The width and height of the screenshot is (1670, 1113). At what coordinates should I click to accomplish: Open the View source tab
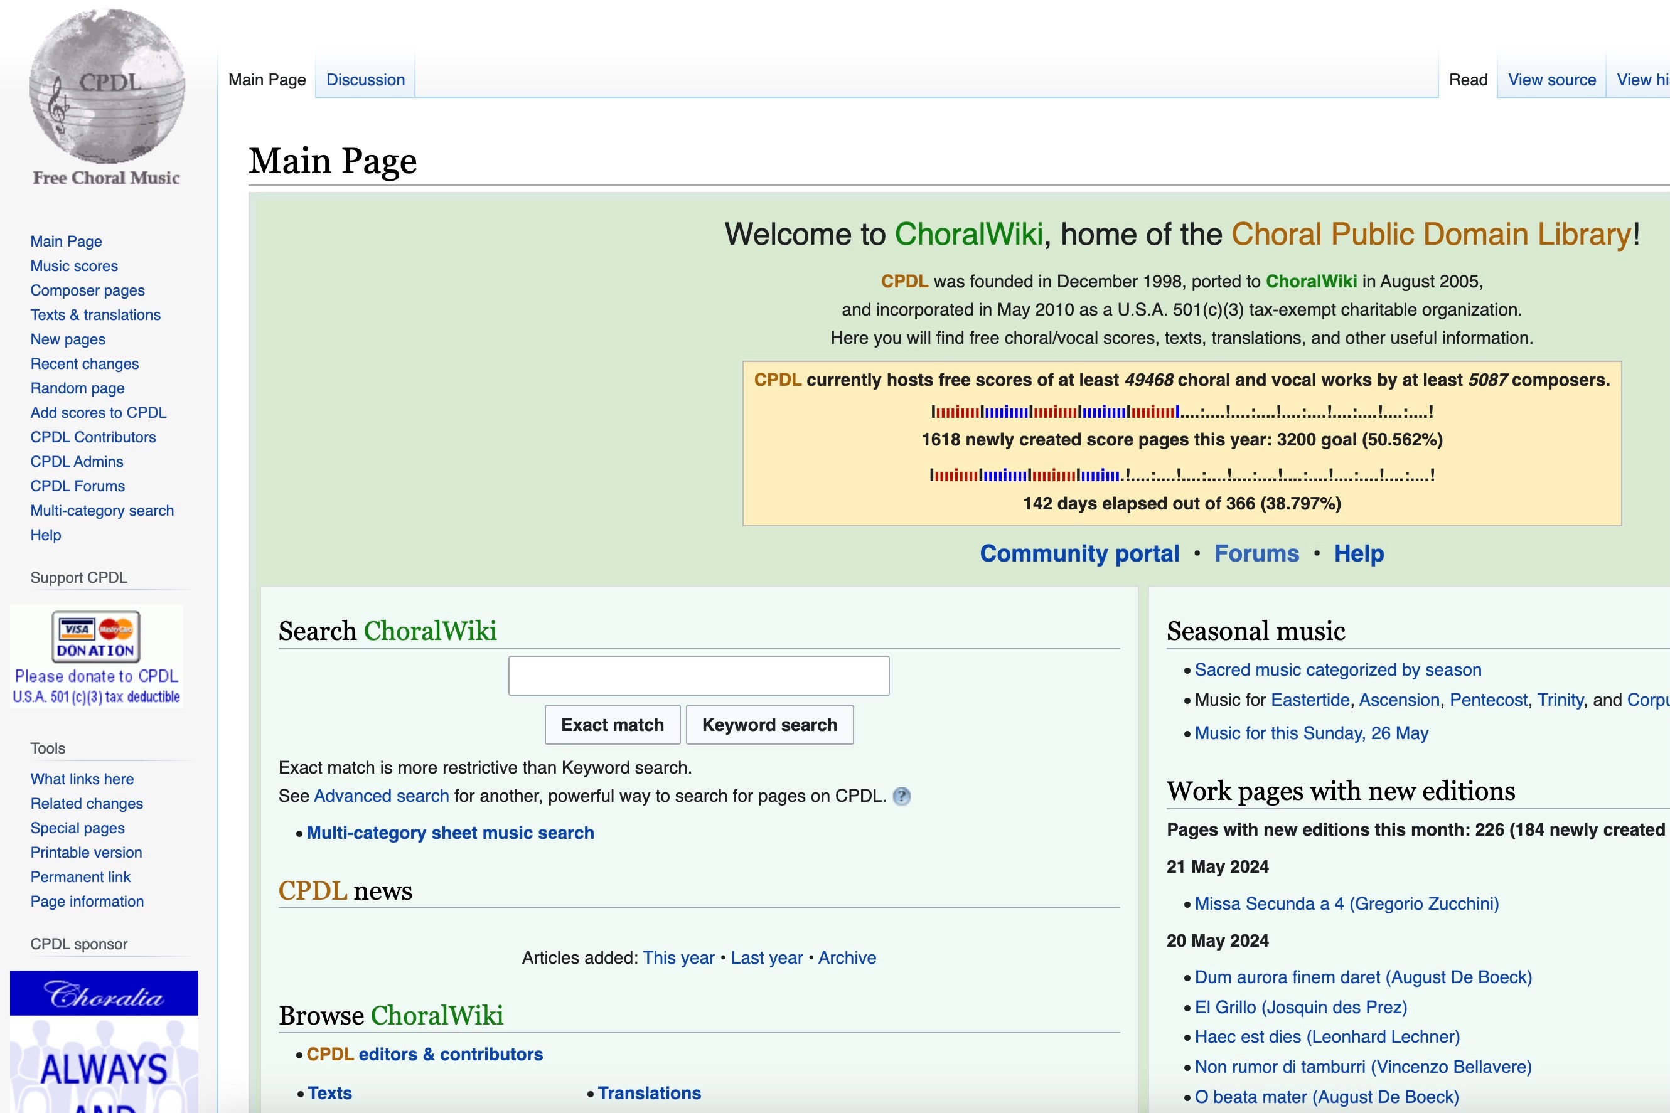pos(1551,80)
